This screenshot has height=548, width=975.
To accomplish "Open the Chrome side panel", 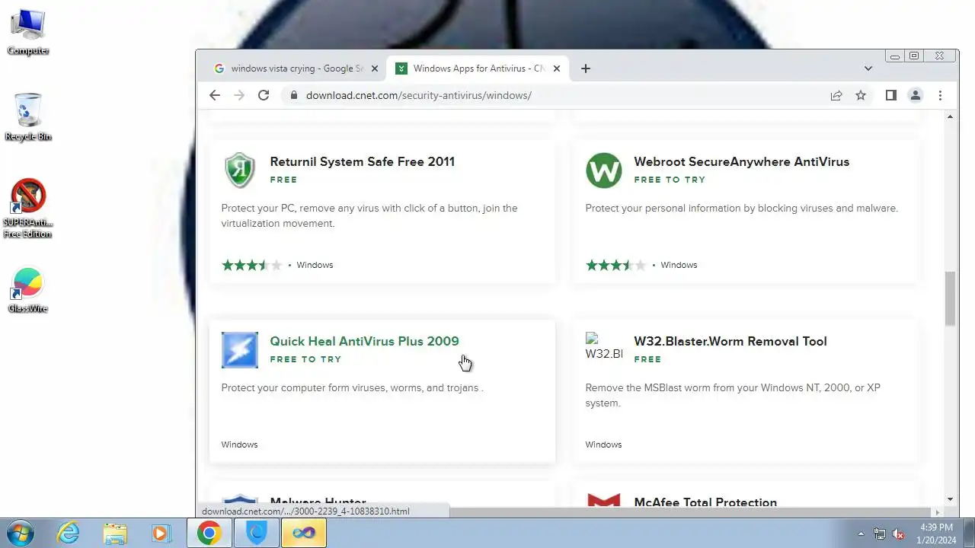I will (x=891, y=95).
